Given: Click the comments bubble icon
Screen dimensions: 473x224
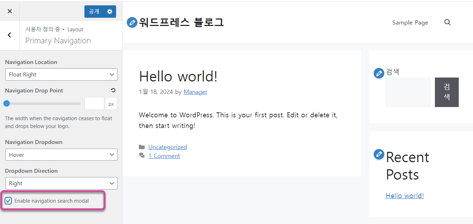Looking at the screenshot, I should [x=142, y=156].
